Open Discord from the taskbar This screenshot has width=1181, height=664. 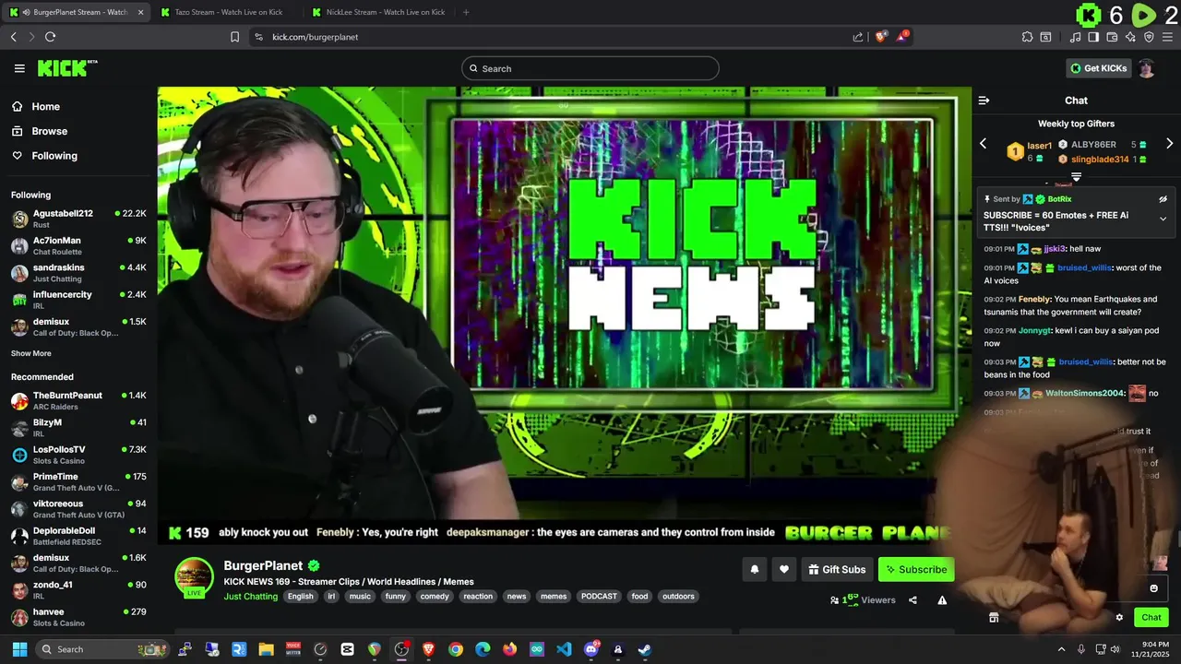(x=591, y=649)
